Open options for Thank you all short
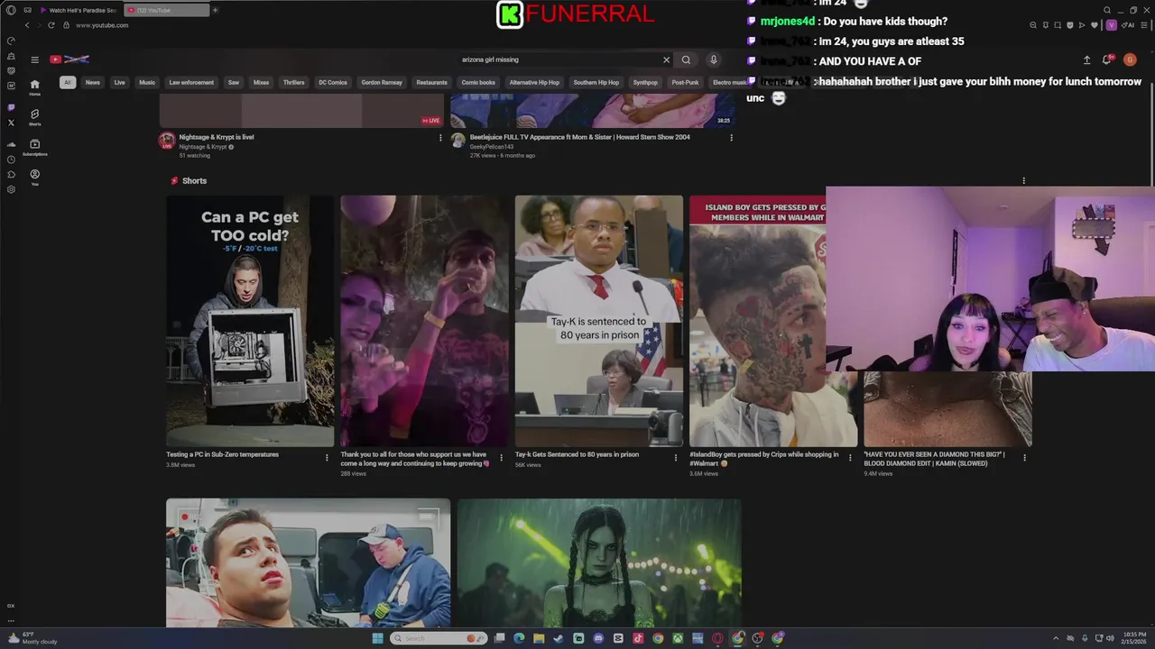Image resolution: width=1155 pixels, height=649 pixels. click(x=501, y=458)
